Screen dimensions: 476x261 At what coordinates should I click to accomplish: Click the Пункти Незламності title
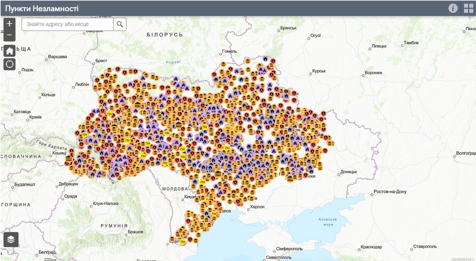(42, 8)
